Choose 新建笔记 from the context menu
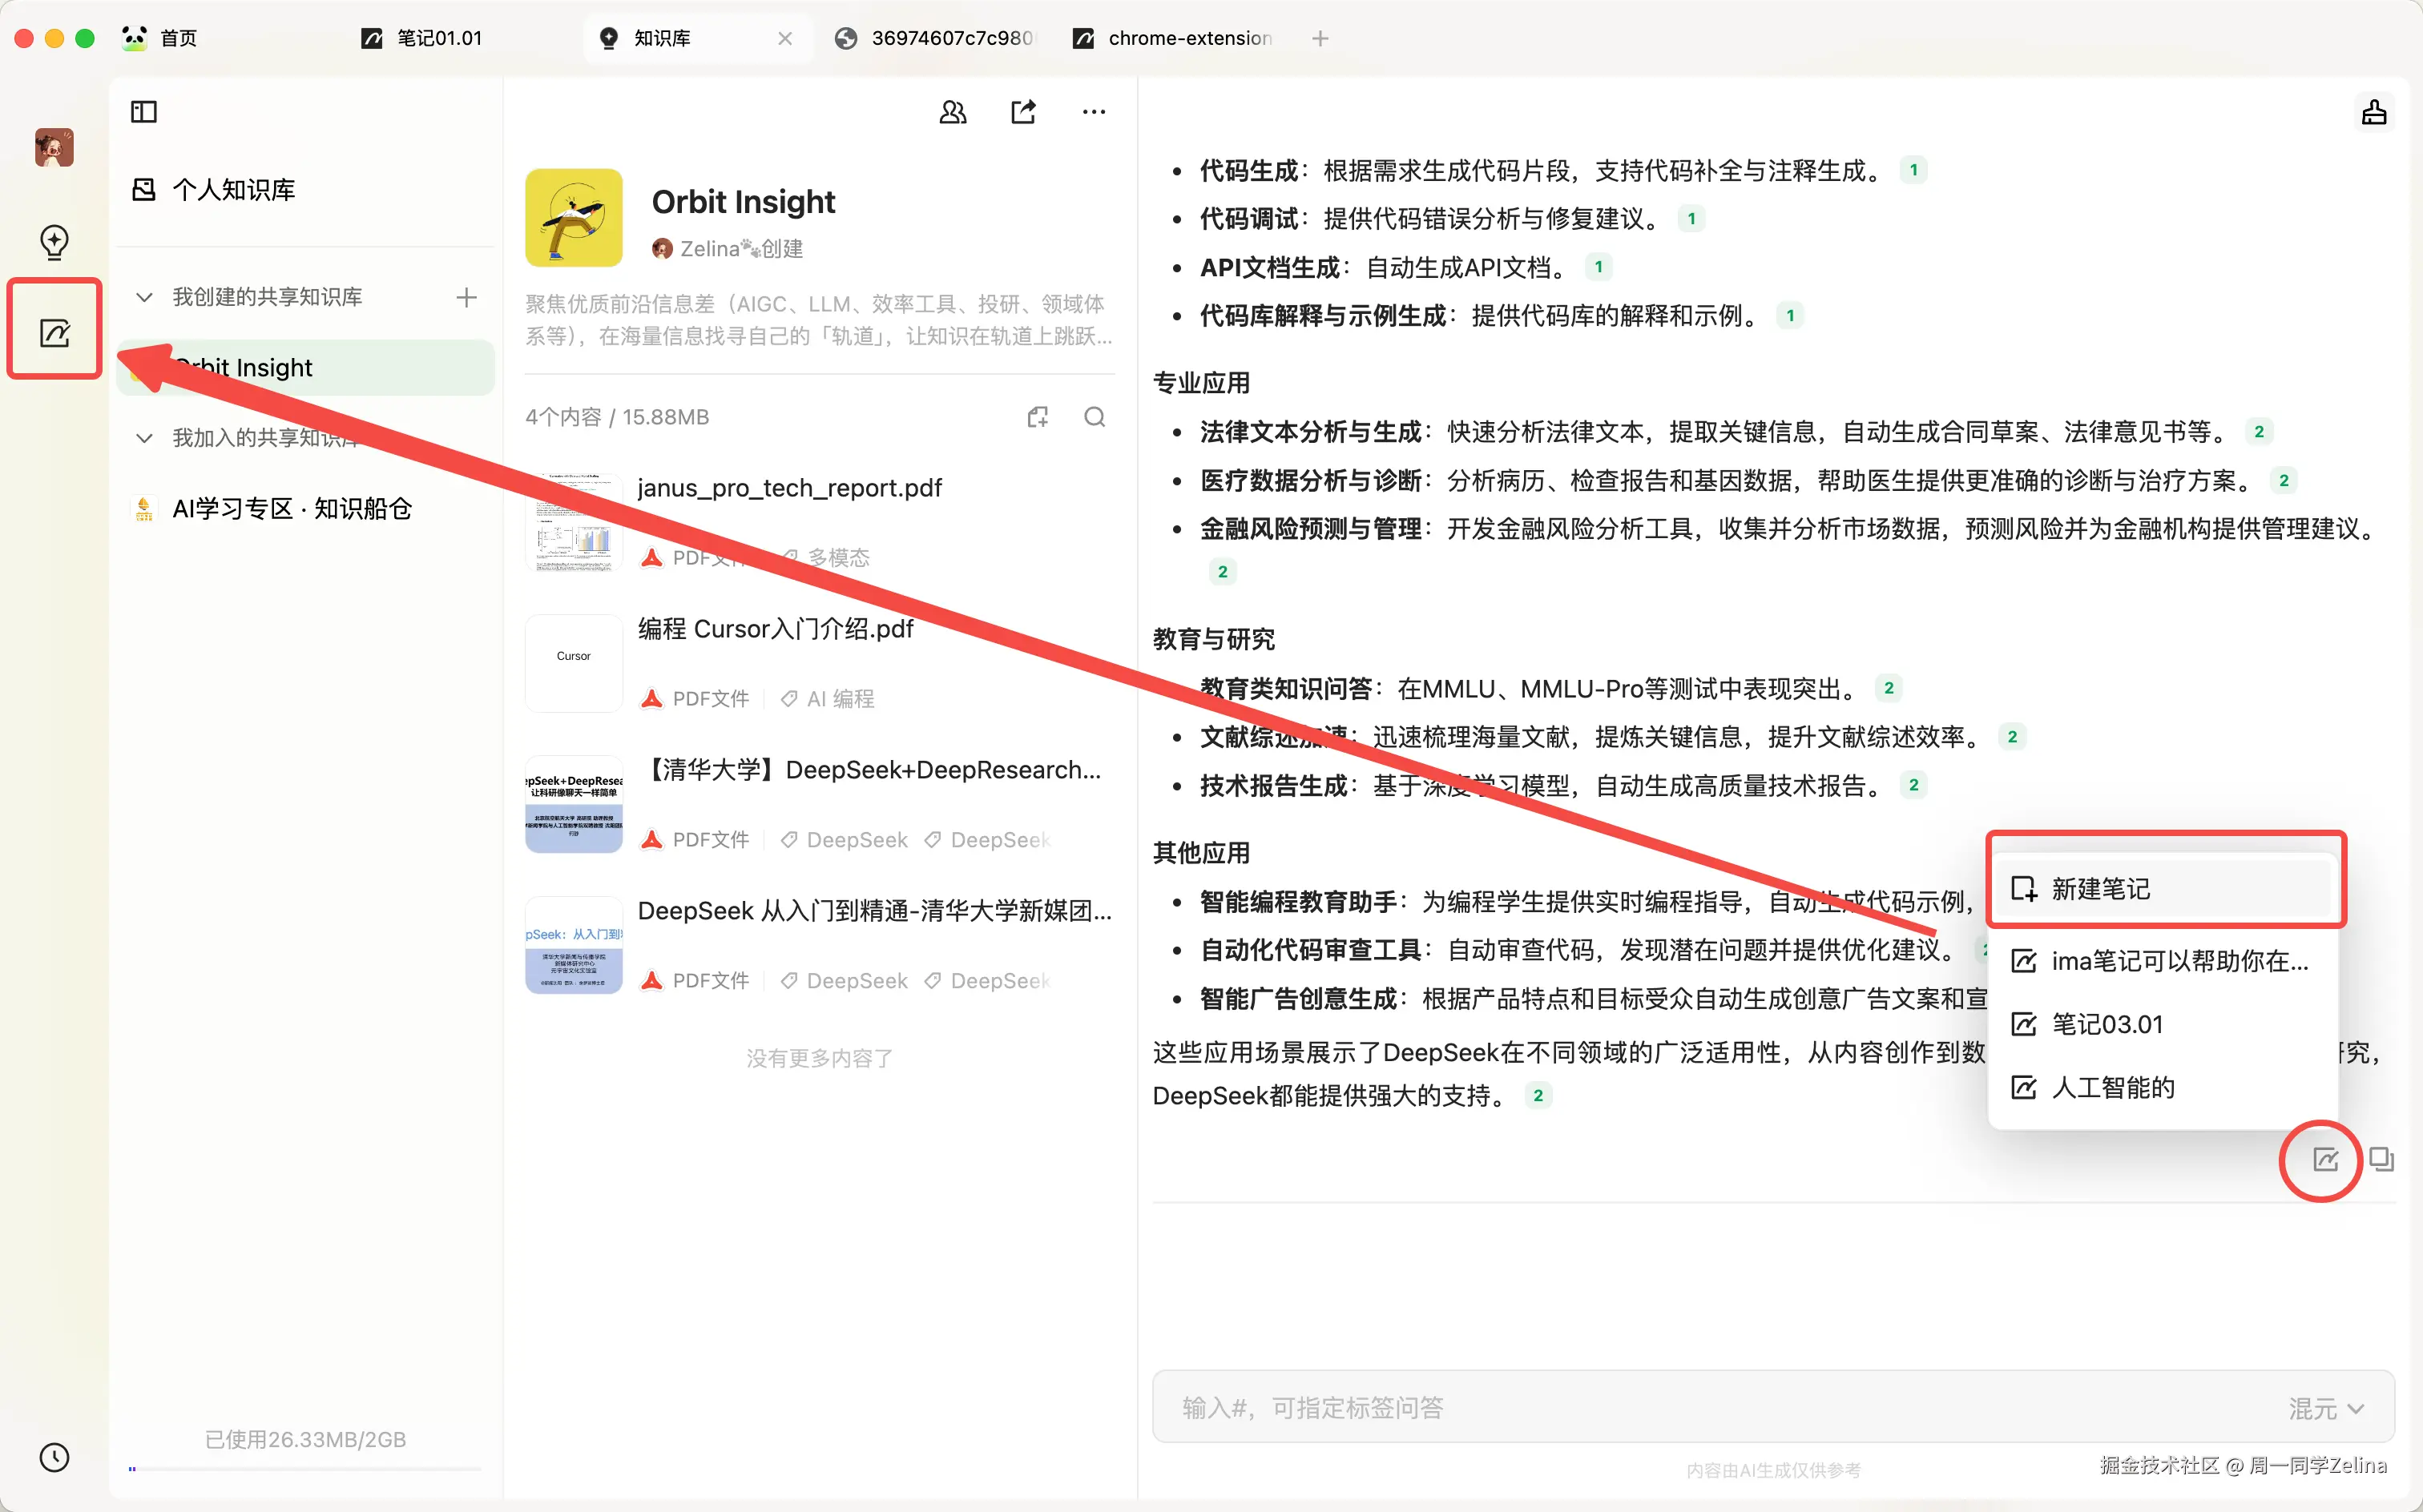The image size is (2423, 1512). (2101, 888)
